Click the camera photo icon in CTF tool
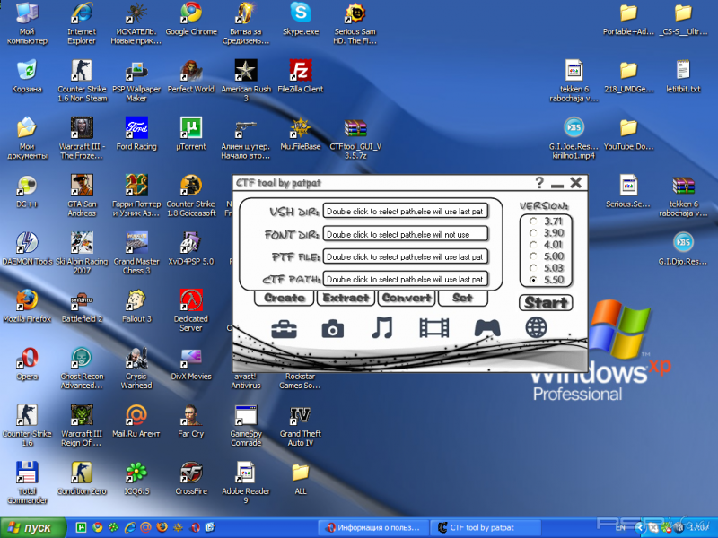 coord(333,328)
